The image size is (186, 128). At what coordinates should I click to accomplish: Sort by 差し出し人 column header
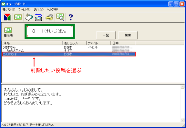tap(74, 43)
